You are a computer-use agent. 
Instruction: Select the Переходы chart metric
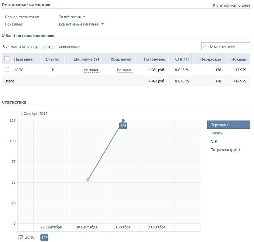point(229,125)
